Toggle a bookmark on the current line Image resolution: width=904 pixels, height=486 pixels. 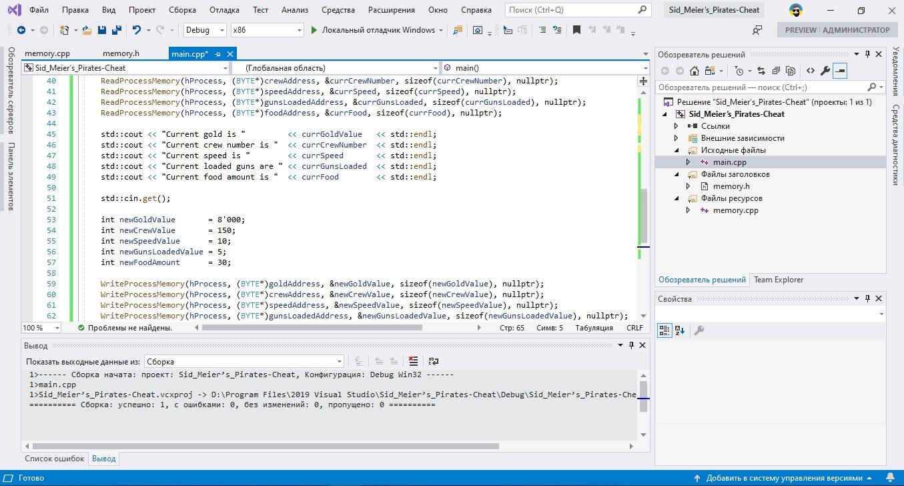click(576, 30)
